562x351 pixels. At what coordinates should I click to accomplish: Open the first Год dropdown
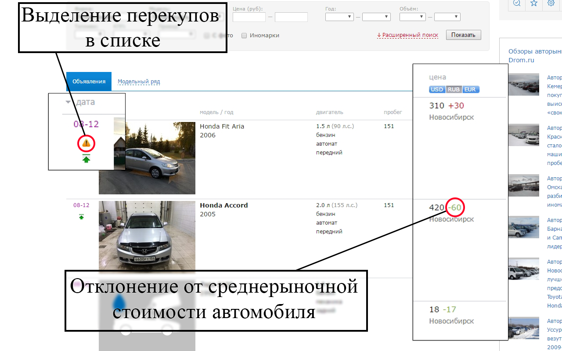[x=339, y=17]
